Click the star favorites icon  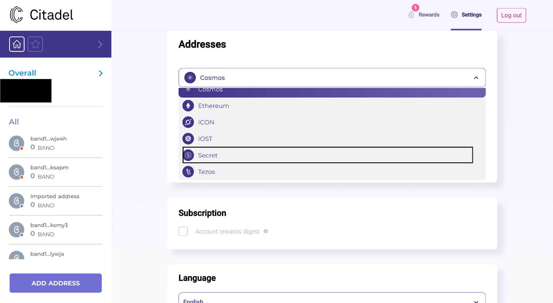click(x=35, y=44)
